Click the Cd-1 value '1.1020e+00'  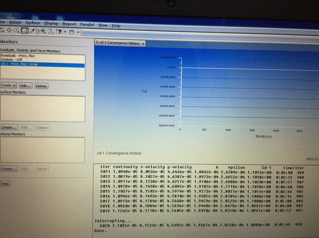(x=259, y=182)
